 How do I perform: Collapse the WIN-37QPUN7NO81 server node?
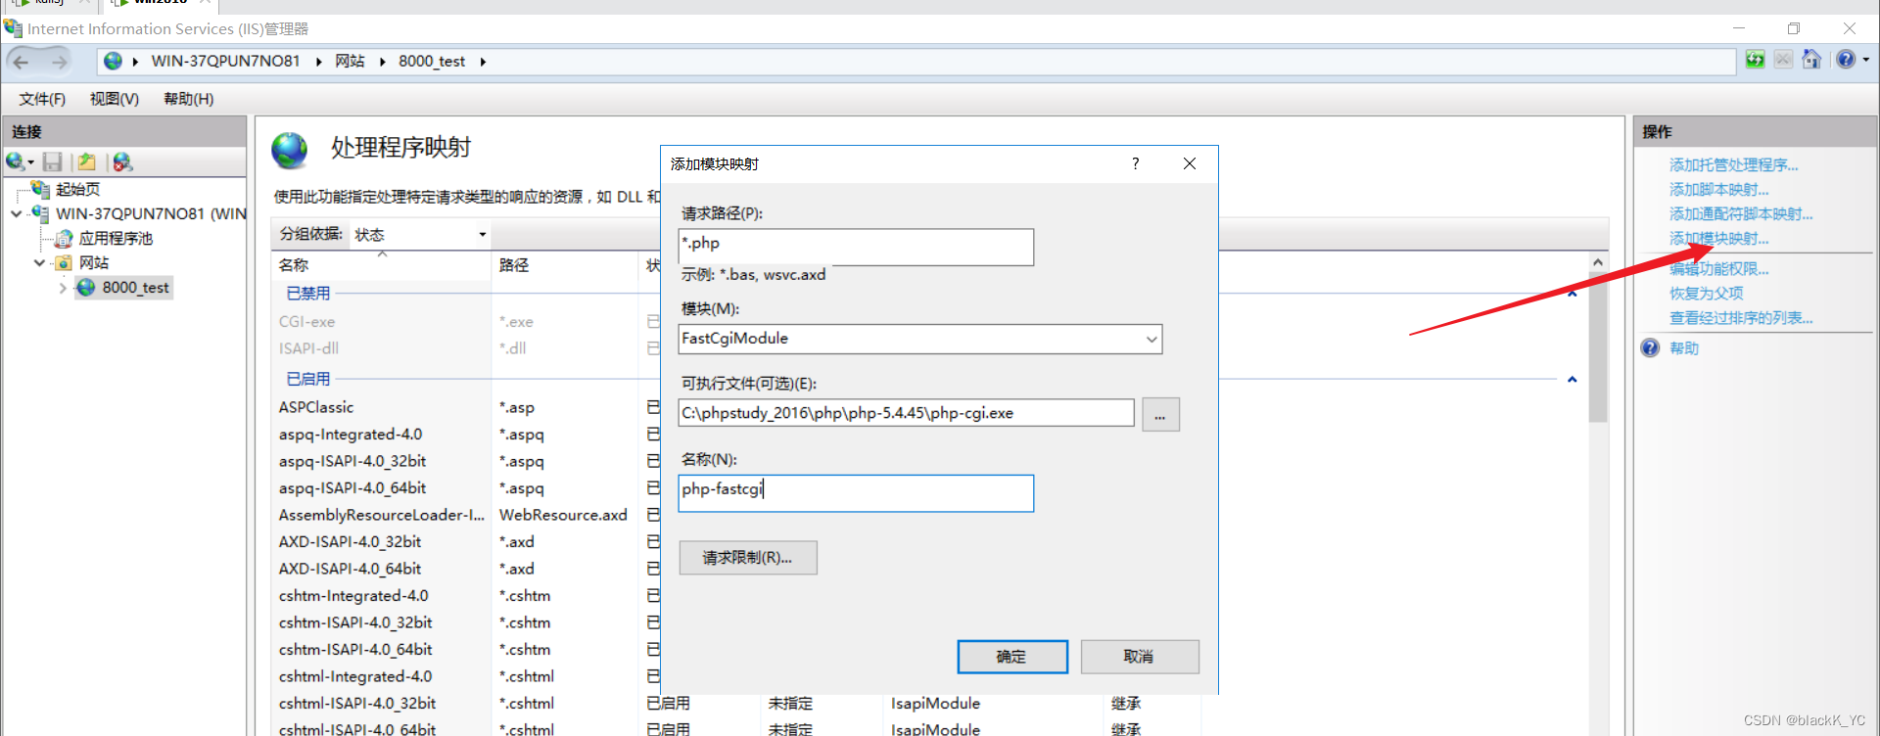[17, 213]
